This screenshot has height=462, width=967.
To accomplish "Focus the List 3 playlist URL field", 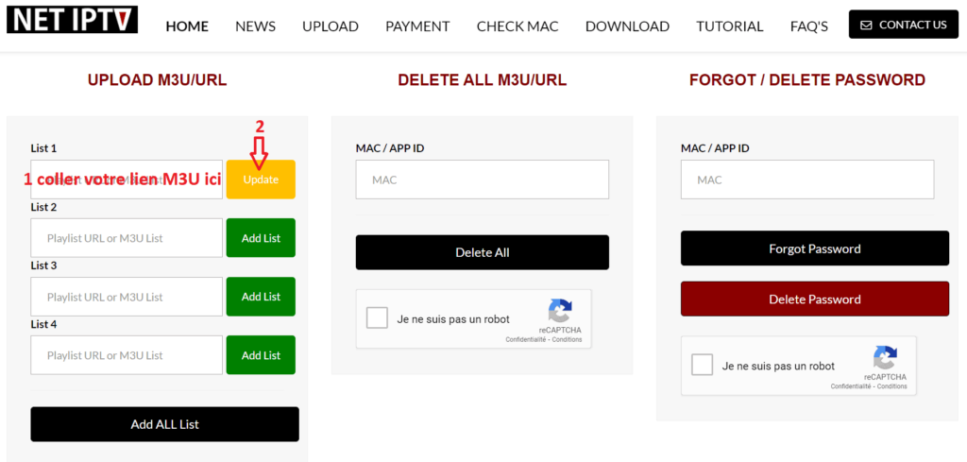I will tap(127, 297).
